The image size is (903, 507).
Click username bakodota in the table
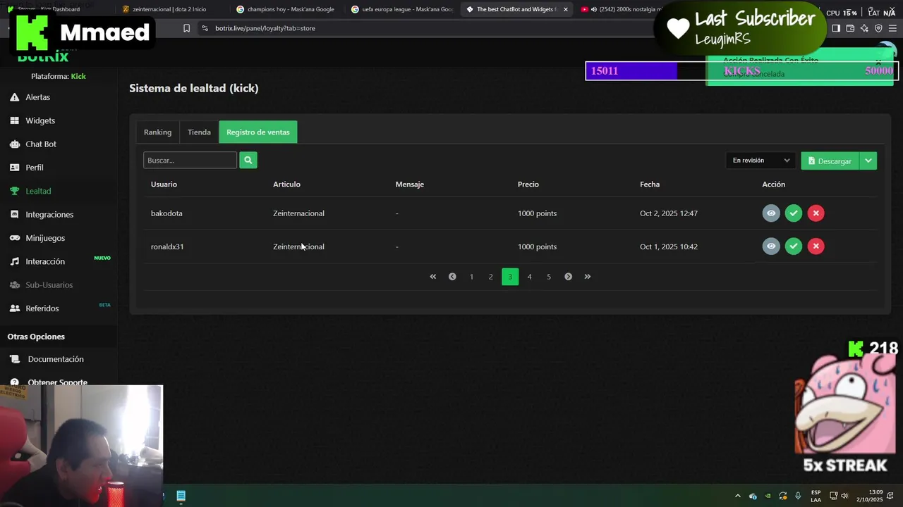[166, 213]
